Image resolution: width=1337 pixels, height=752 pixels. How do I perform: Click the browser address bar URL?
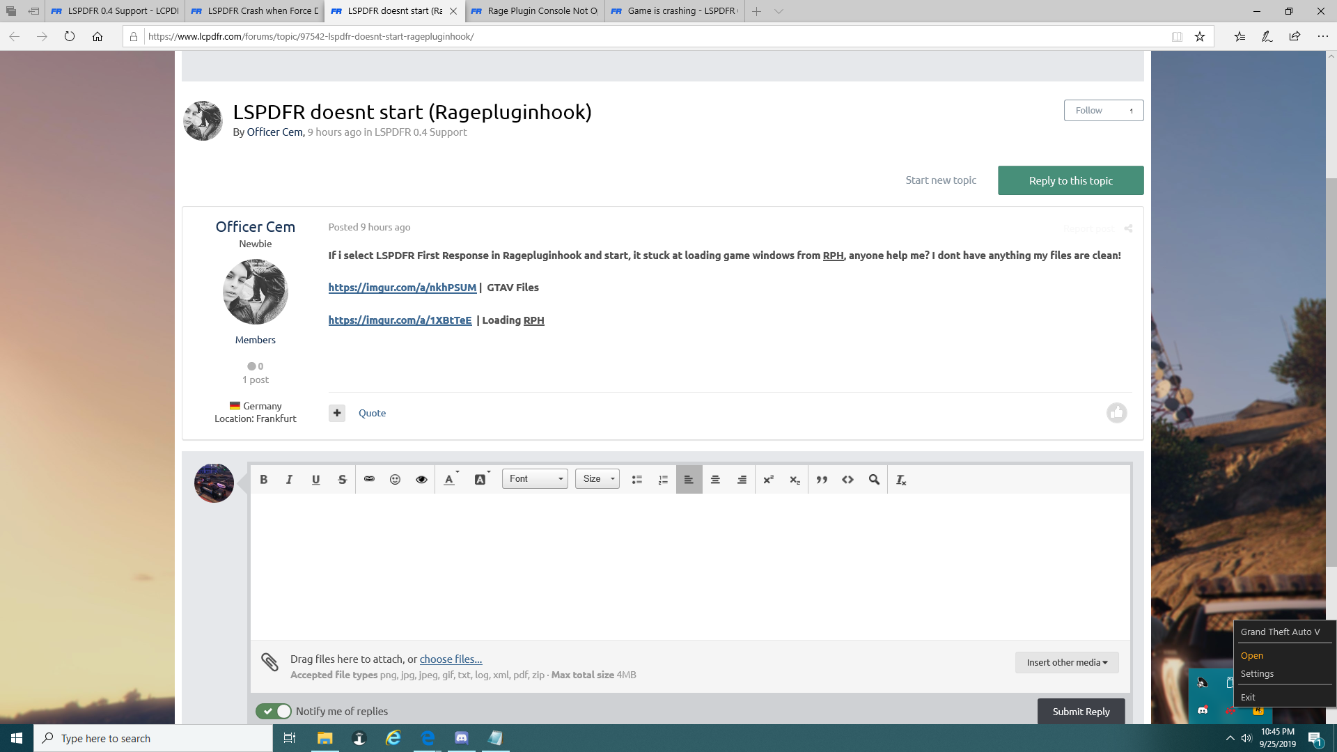click(x=311, y=36)
